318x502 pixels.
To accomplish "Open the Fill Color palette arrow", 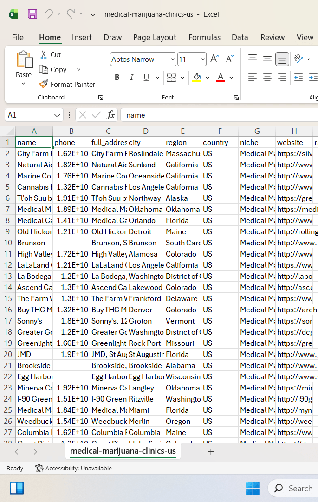I will (208, 78).
